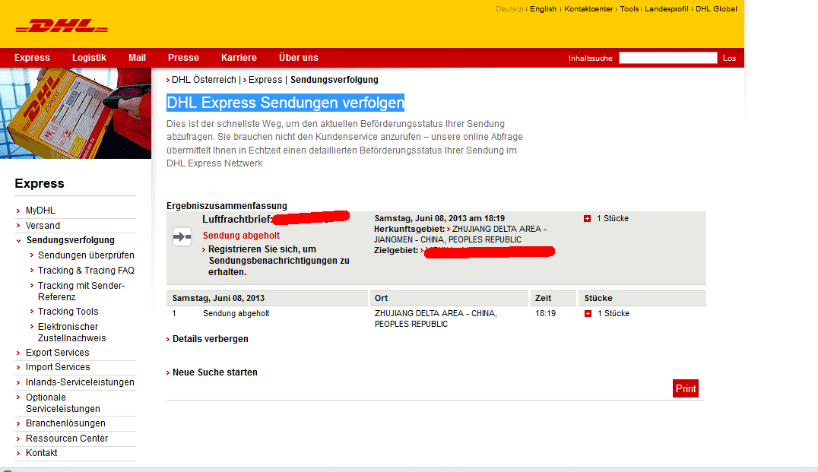The height and width of the screenshot is (472, 818).
Task: Open the Presse navigation tab
Action: (x=184, y=58)
